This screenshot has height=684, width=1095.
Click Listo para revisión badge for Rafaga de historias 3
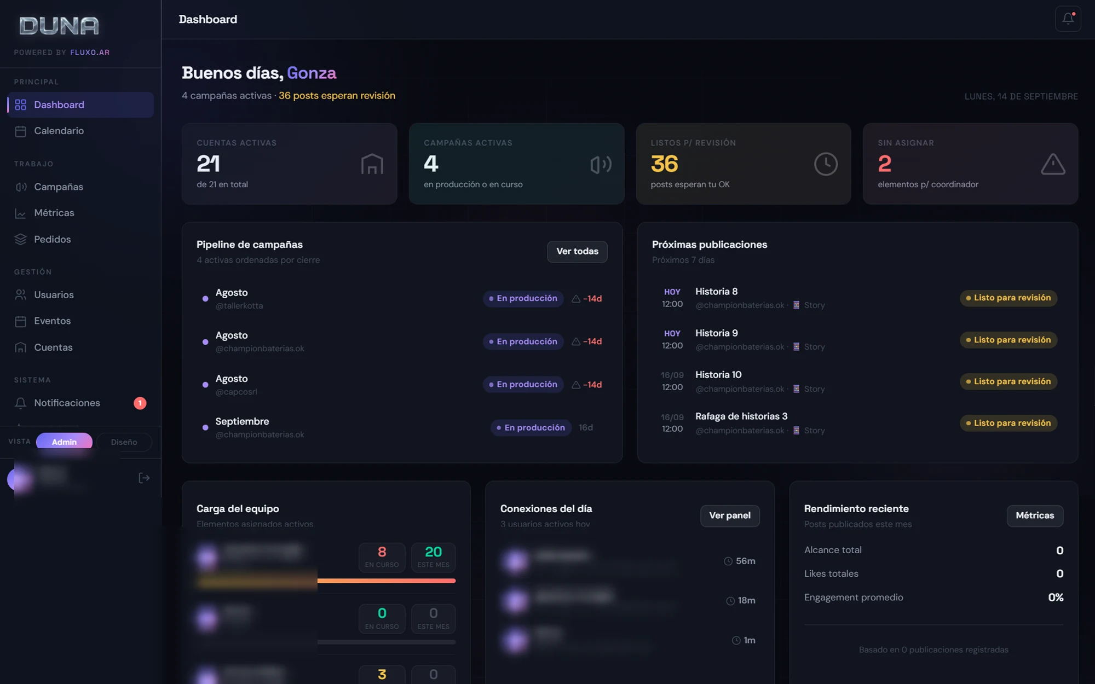[1008, 423]
